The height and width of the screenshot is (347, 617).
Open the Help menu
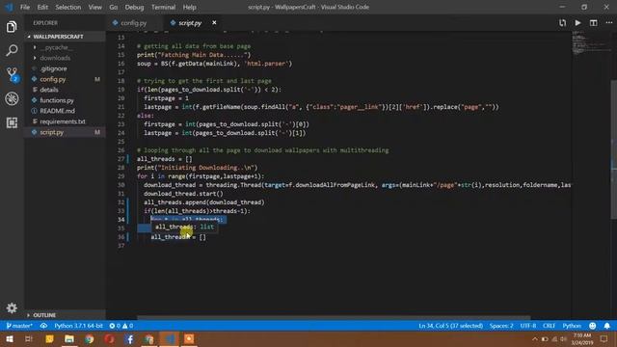pos(189,7)
